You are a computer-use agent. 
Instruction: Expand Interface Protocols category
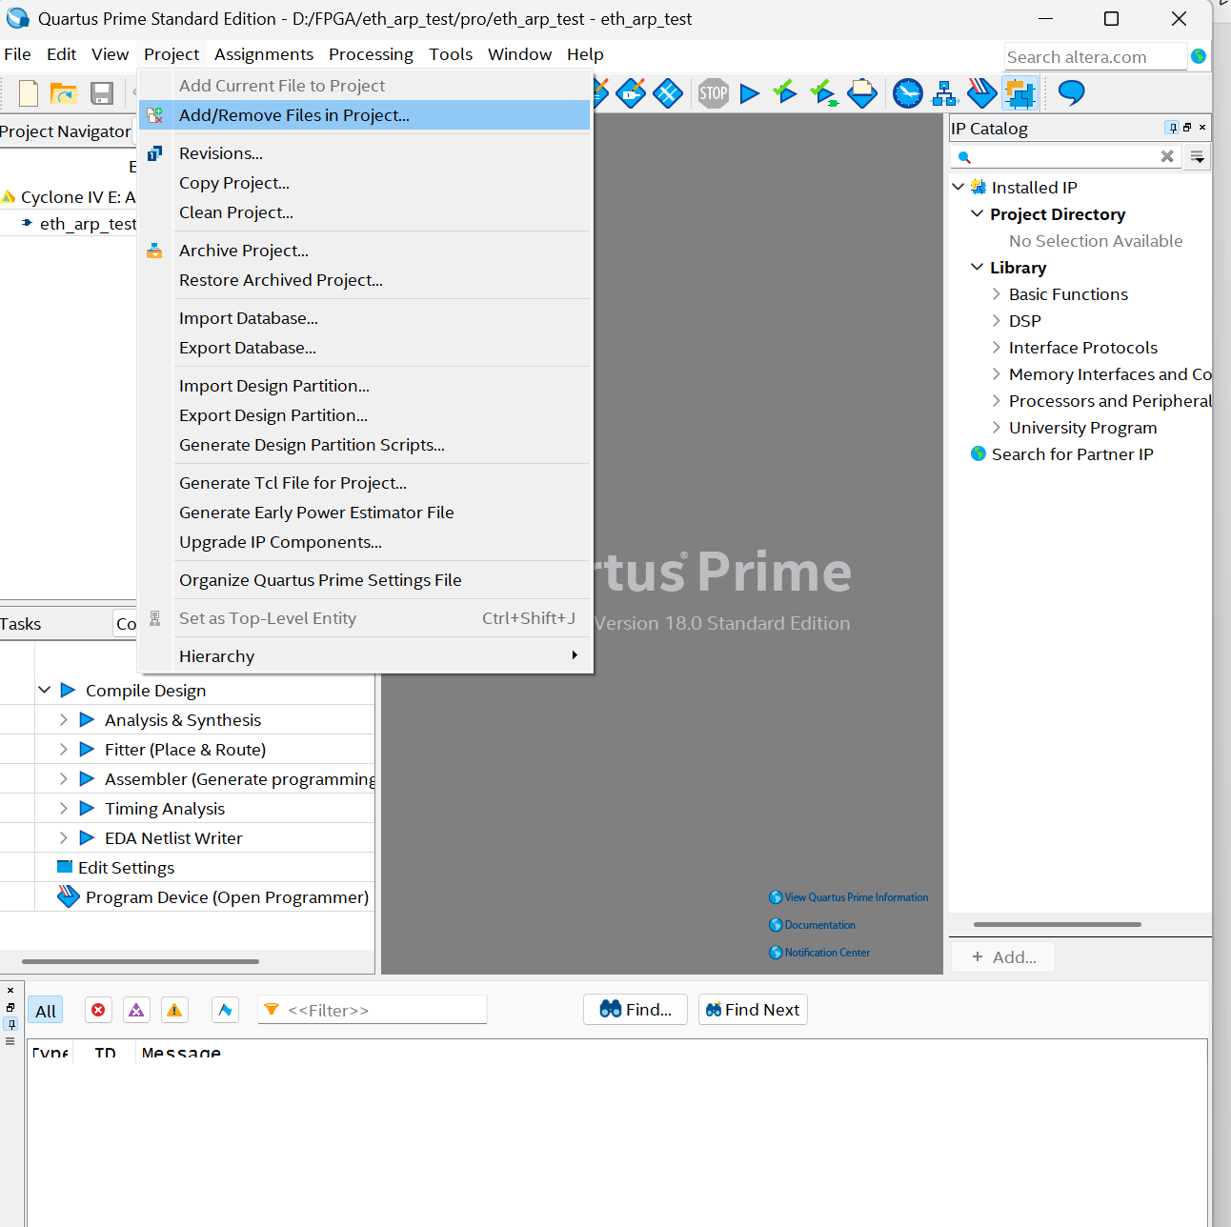pos(996,347)
